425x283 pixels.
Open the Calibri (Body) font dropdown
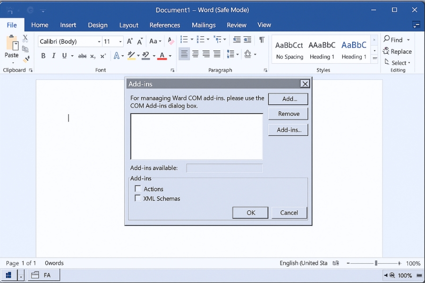click(99, 42)
